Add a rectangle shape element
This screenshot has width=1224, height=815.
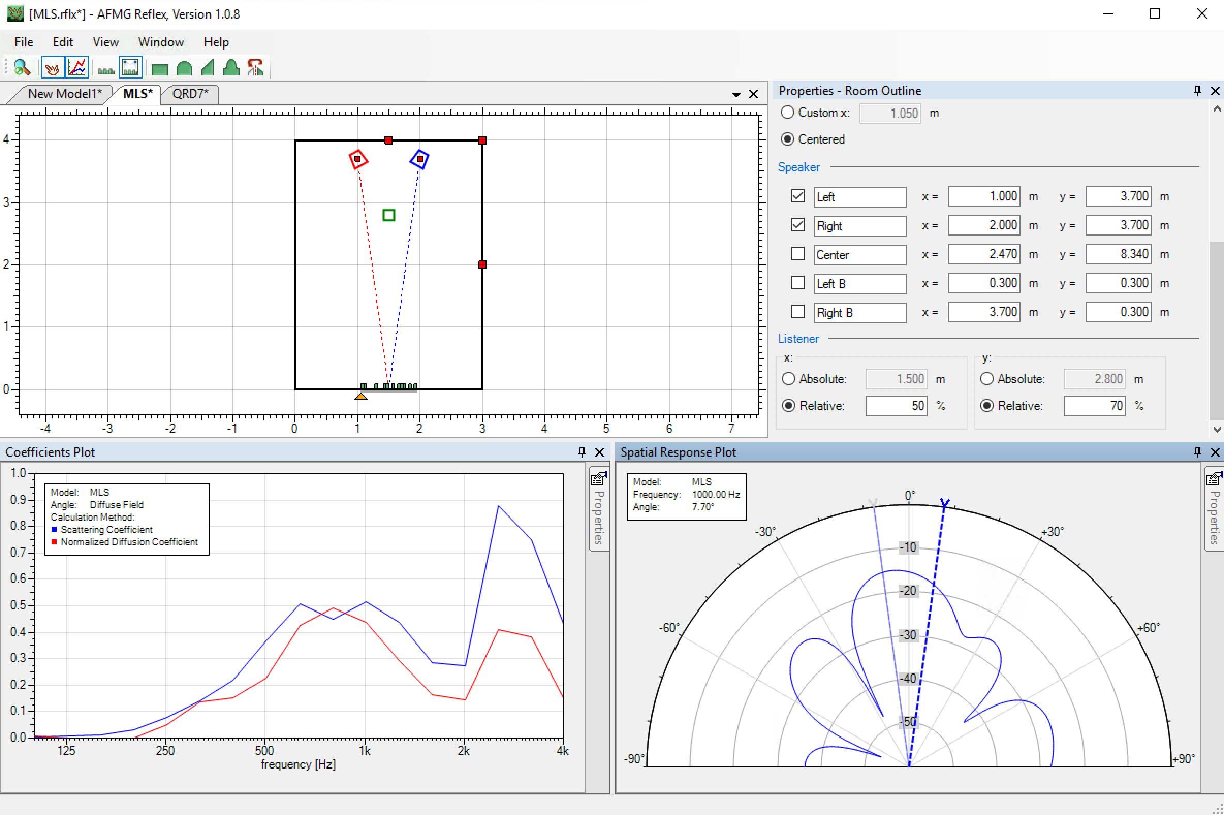(160, 69)
